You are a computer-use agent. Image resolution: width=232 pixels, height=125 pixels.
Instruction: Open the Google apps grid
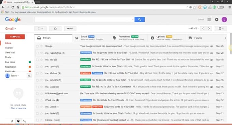[x=209, y=19]
